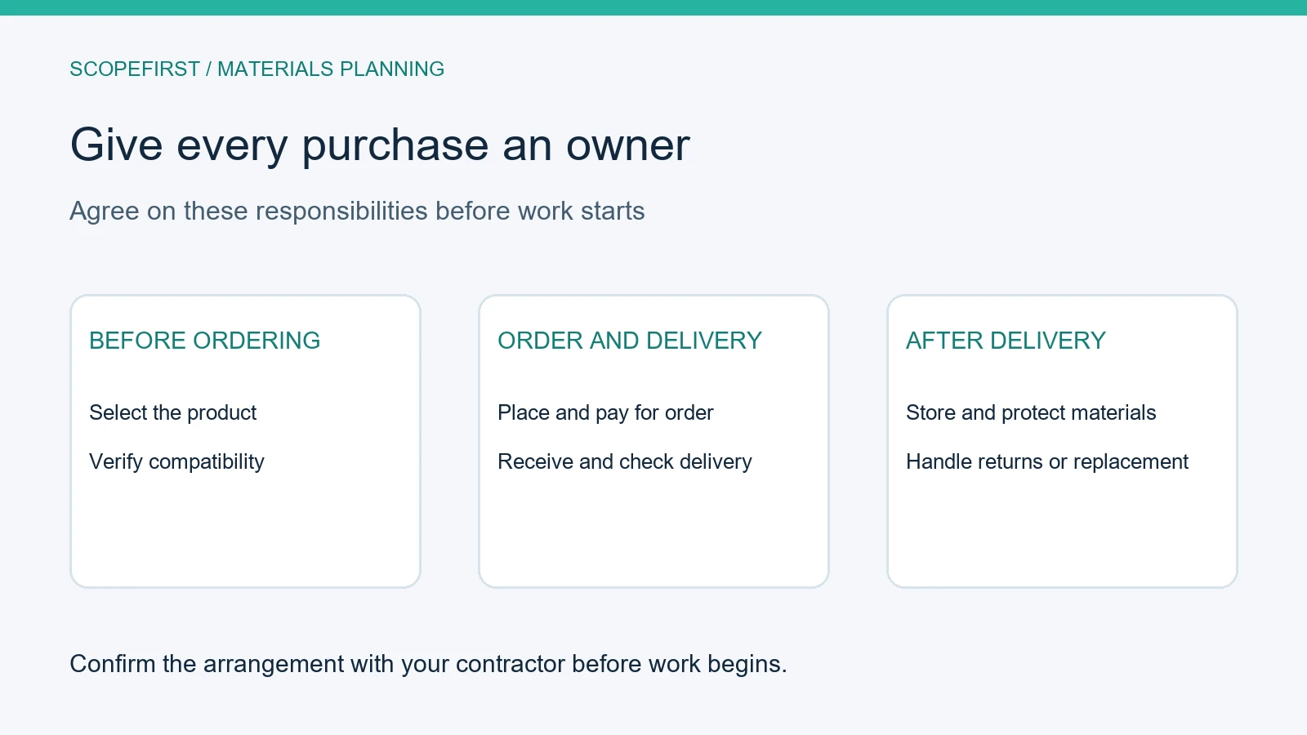1307x735 pixels.
Task: Click the 'Receive and check delivery' item
Action: coord(624,461)
